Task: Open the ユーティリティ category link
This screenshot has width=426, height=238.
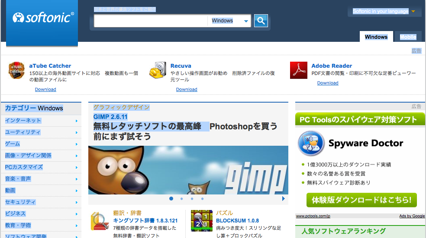Action: (x=23, y=132)
